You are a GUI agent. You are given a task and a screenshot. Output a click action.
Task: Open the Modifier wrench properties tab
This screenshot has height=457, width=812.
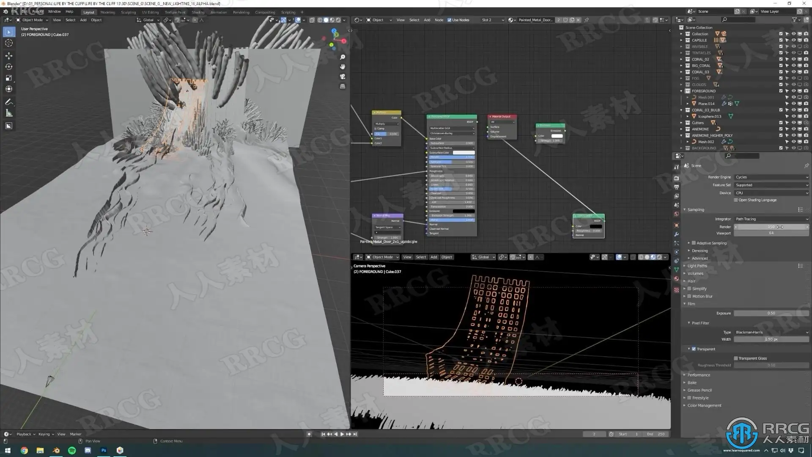tap(677, 234)
